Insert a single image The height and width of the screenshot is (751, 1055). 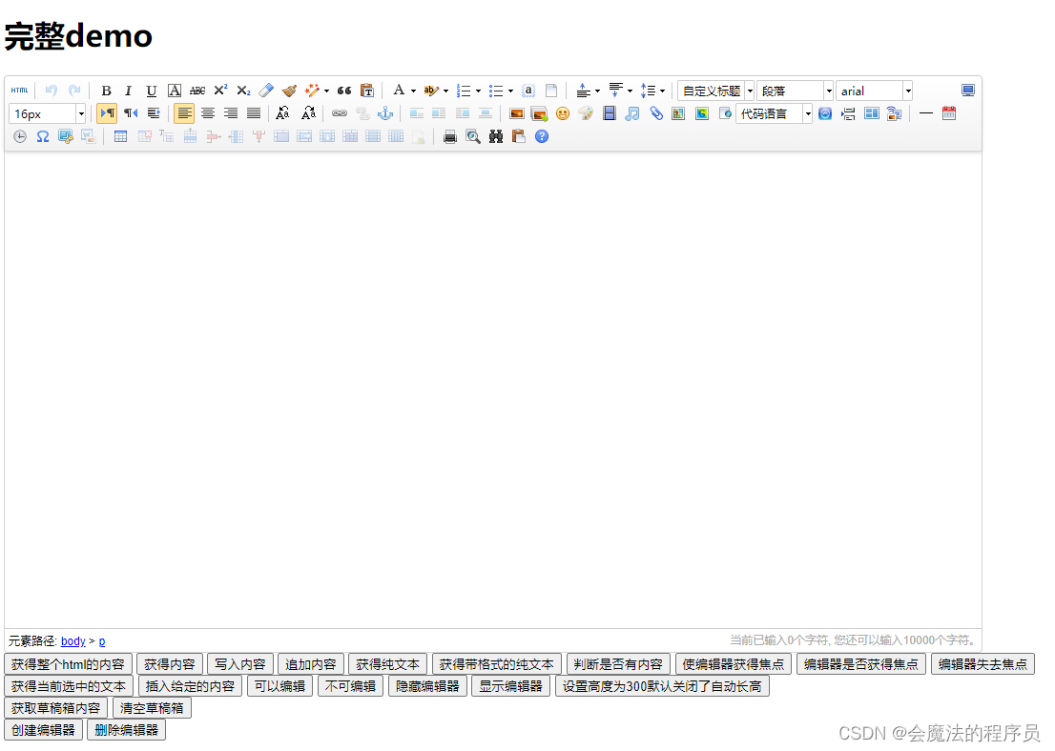517,113
